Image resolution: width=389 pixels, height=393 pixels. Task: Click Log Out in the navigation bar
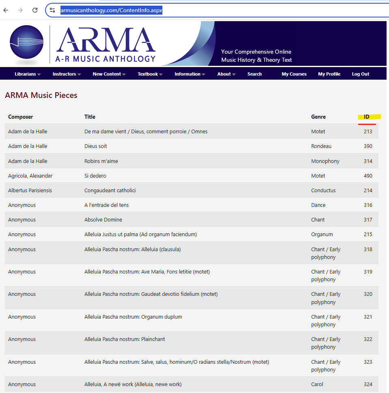coord(361,74)
